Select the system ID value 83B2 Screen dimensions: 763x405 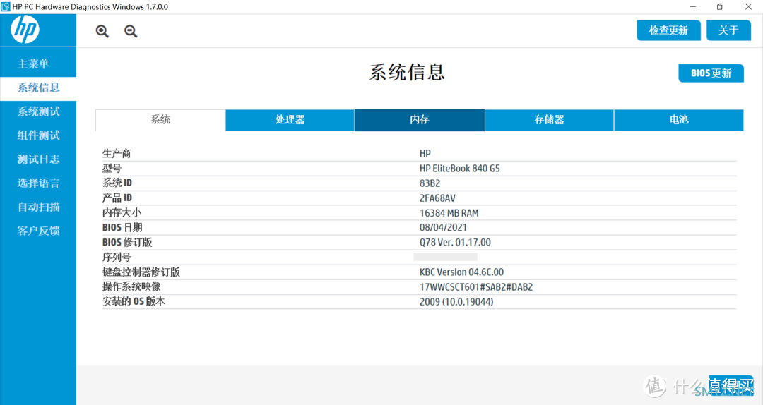pos(430,183)
